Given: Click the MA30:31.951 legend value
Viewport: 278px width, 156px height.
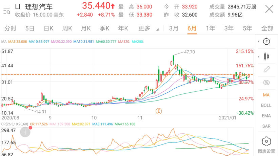Looking at the screenshot, I should [x=84, y=42].
